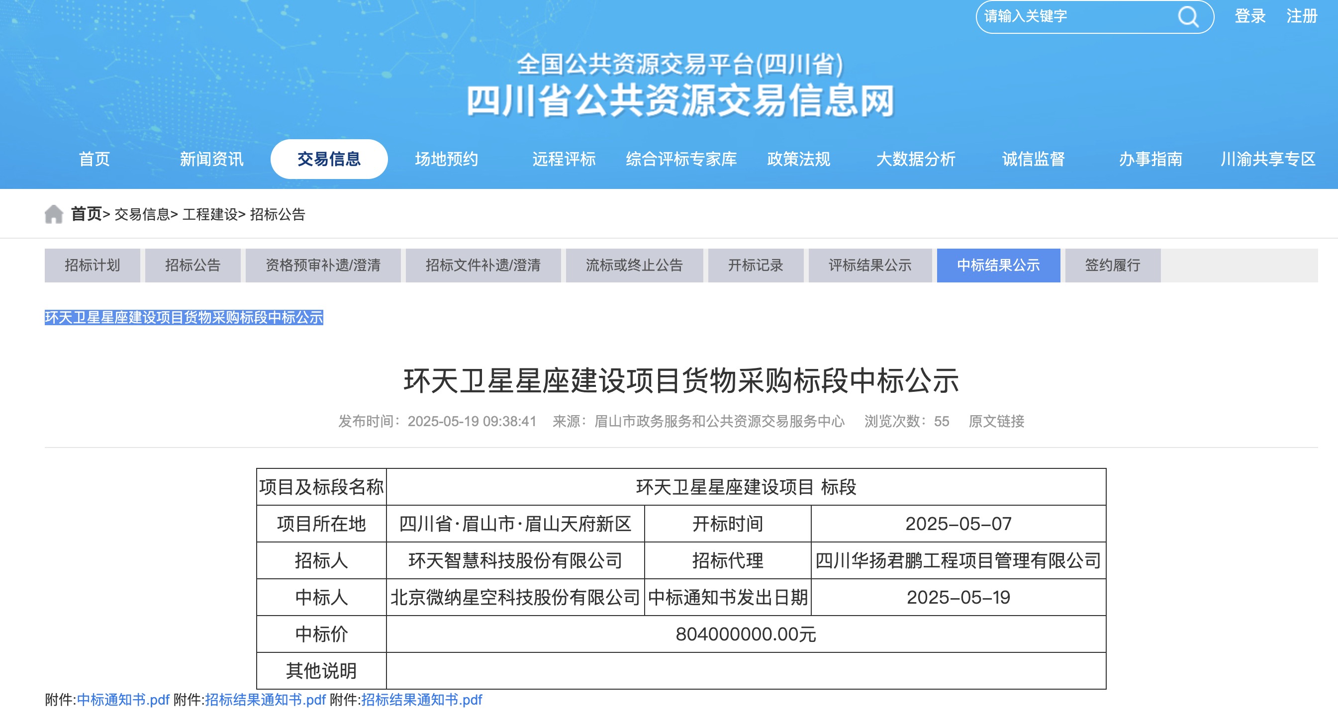This screenshot has width=1338, height=720.
Task: Click the 中标价 label cell
Action: [321, 634]
